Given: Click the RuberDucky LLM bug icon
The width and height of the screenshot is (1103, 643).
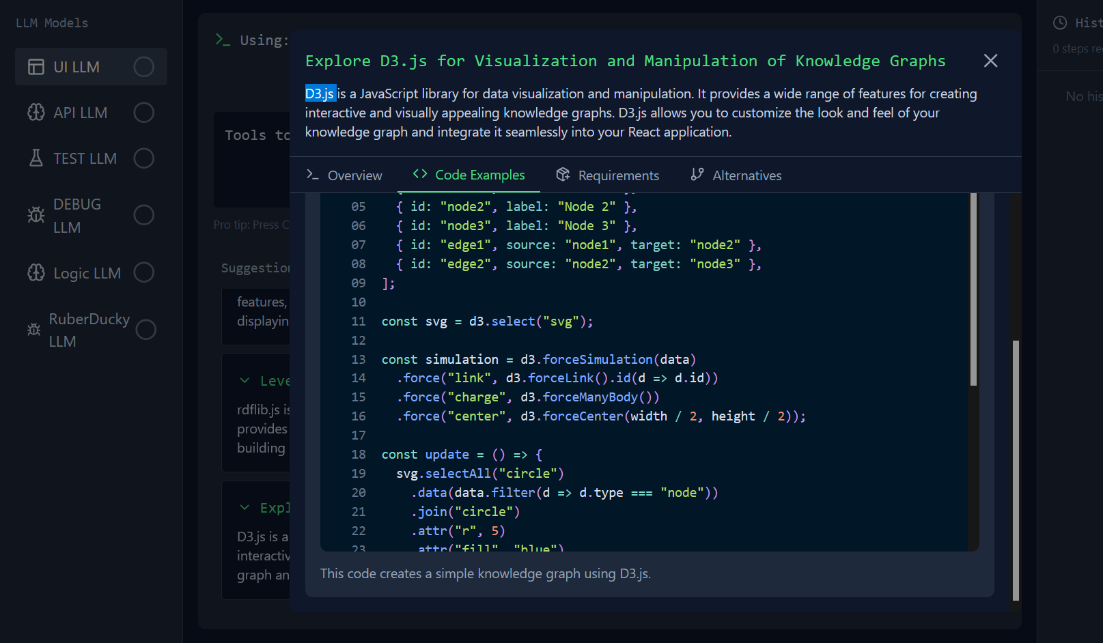Looking at the screenshot, I should (33, 330).
